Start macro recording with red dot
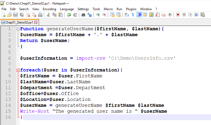211x125 pixels. 178,15
